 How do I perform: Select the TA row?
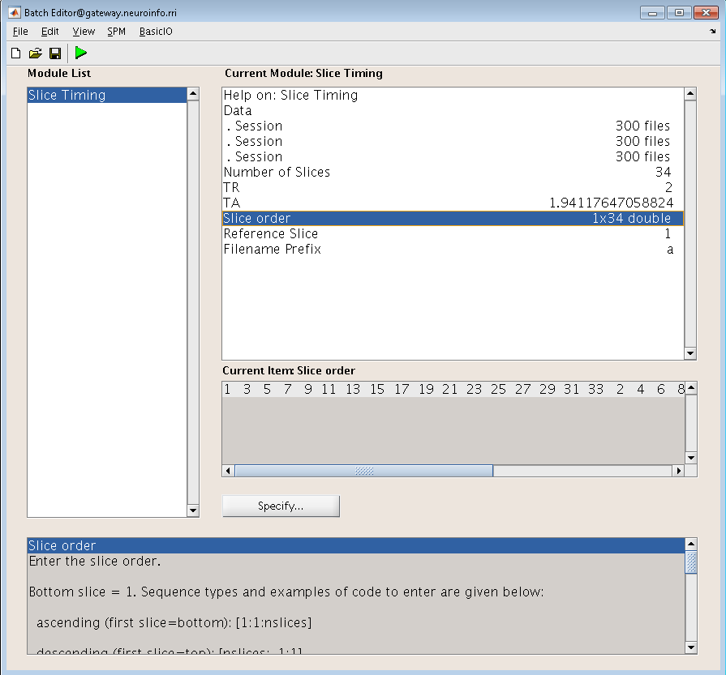point(453,203)
